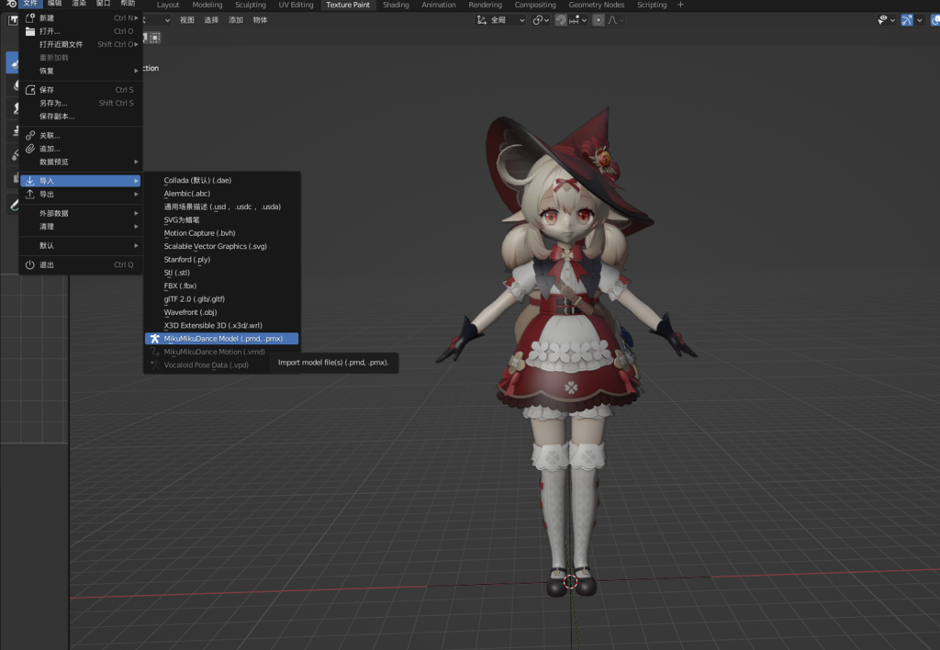Click the MikuMikuDance Model figure icon

point(154,339)
